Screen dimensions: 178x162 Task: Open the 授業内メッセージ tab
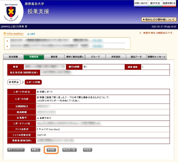[x=157, y=57]
